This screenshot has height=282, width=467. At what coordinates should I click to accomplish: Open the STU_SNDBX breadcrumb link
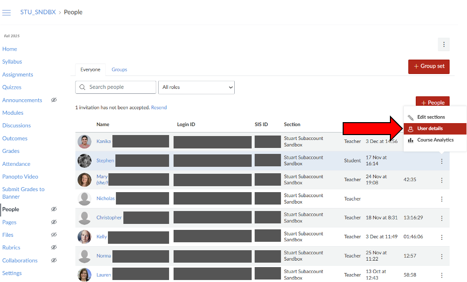(x=38, y=12)
